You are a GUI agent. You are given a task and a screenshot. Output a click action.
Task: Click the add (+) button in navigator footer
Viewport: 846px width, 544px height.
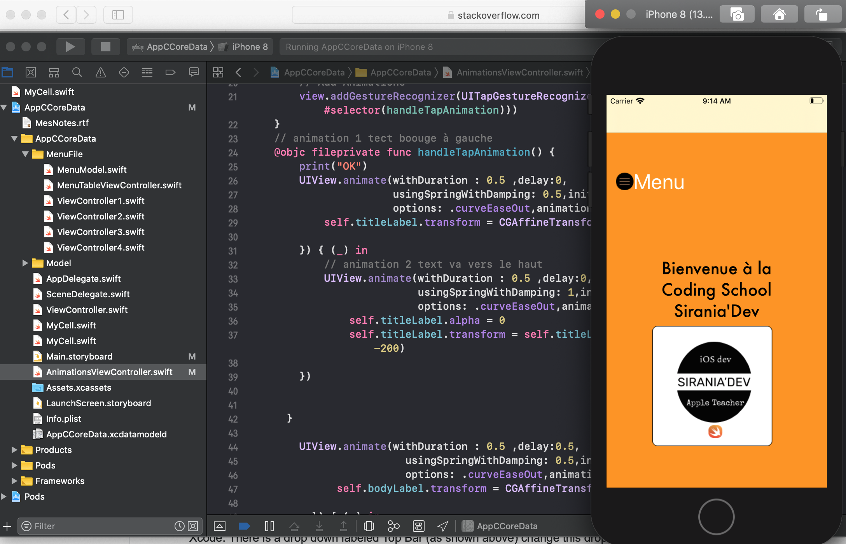tap(7, 526)
